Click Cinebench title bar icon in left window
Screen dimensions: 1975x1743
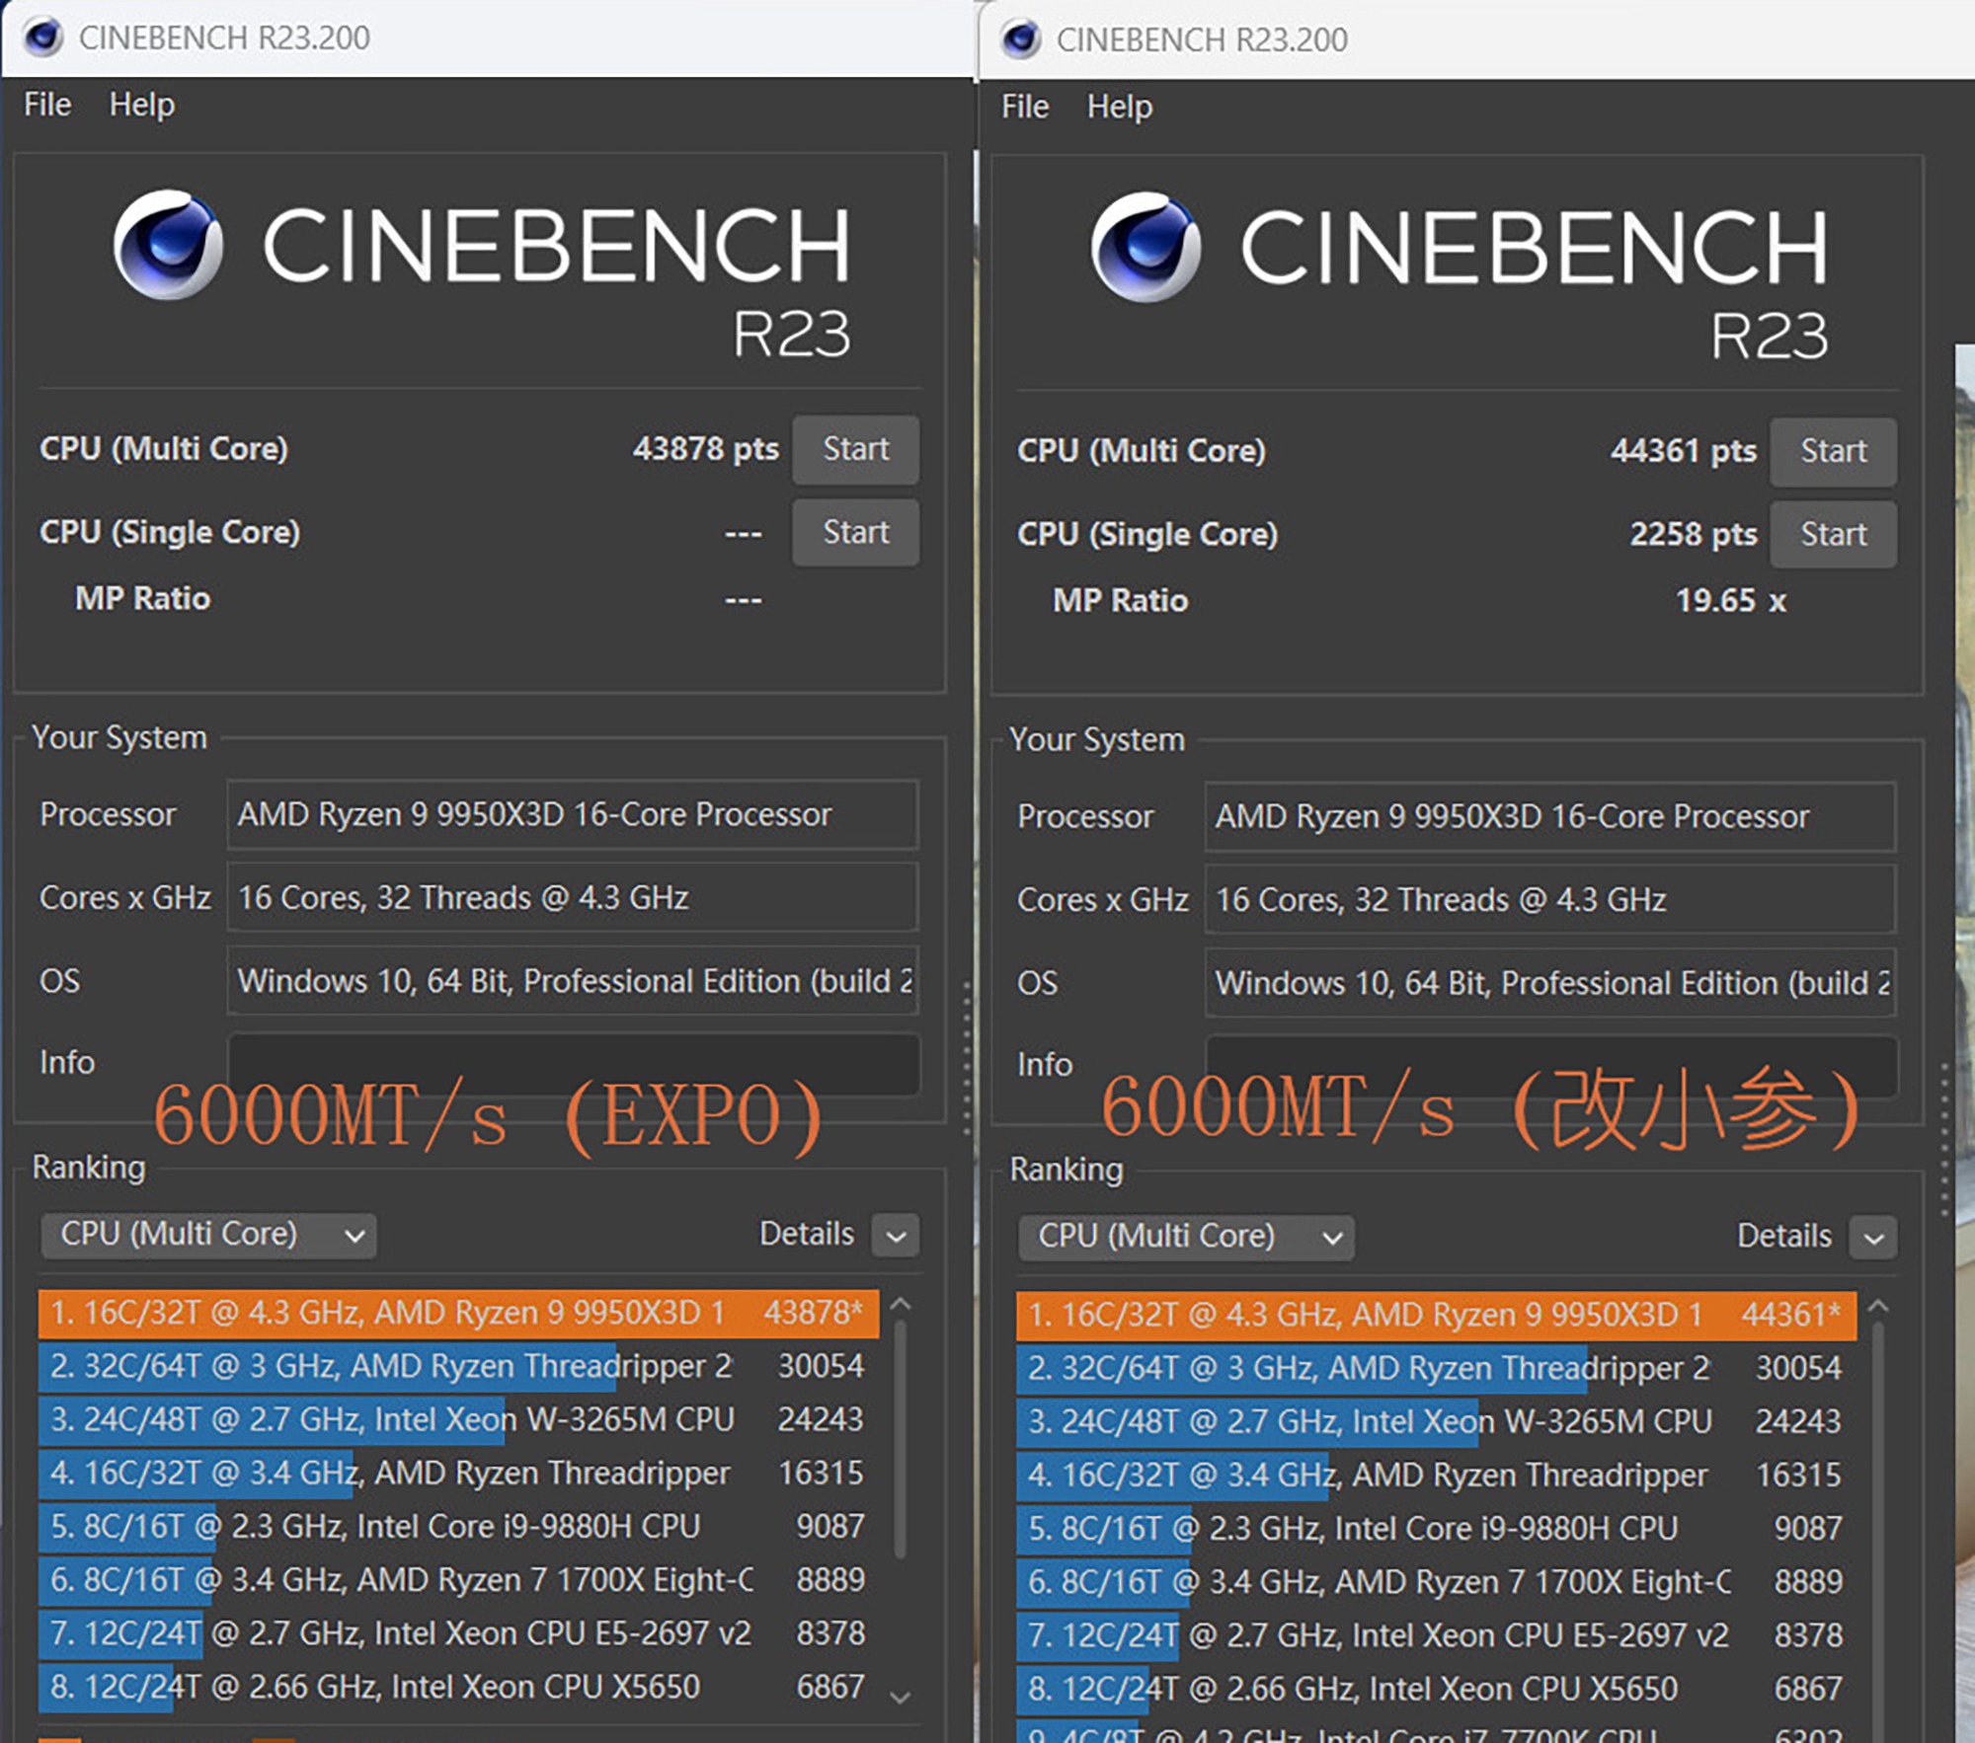(x=42, y=38)
